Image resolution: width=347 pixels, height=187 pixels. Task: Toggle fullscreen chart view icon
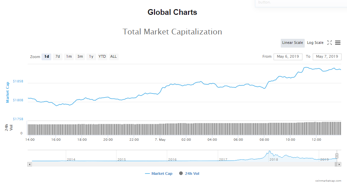point(329,43)
